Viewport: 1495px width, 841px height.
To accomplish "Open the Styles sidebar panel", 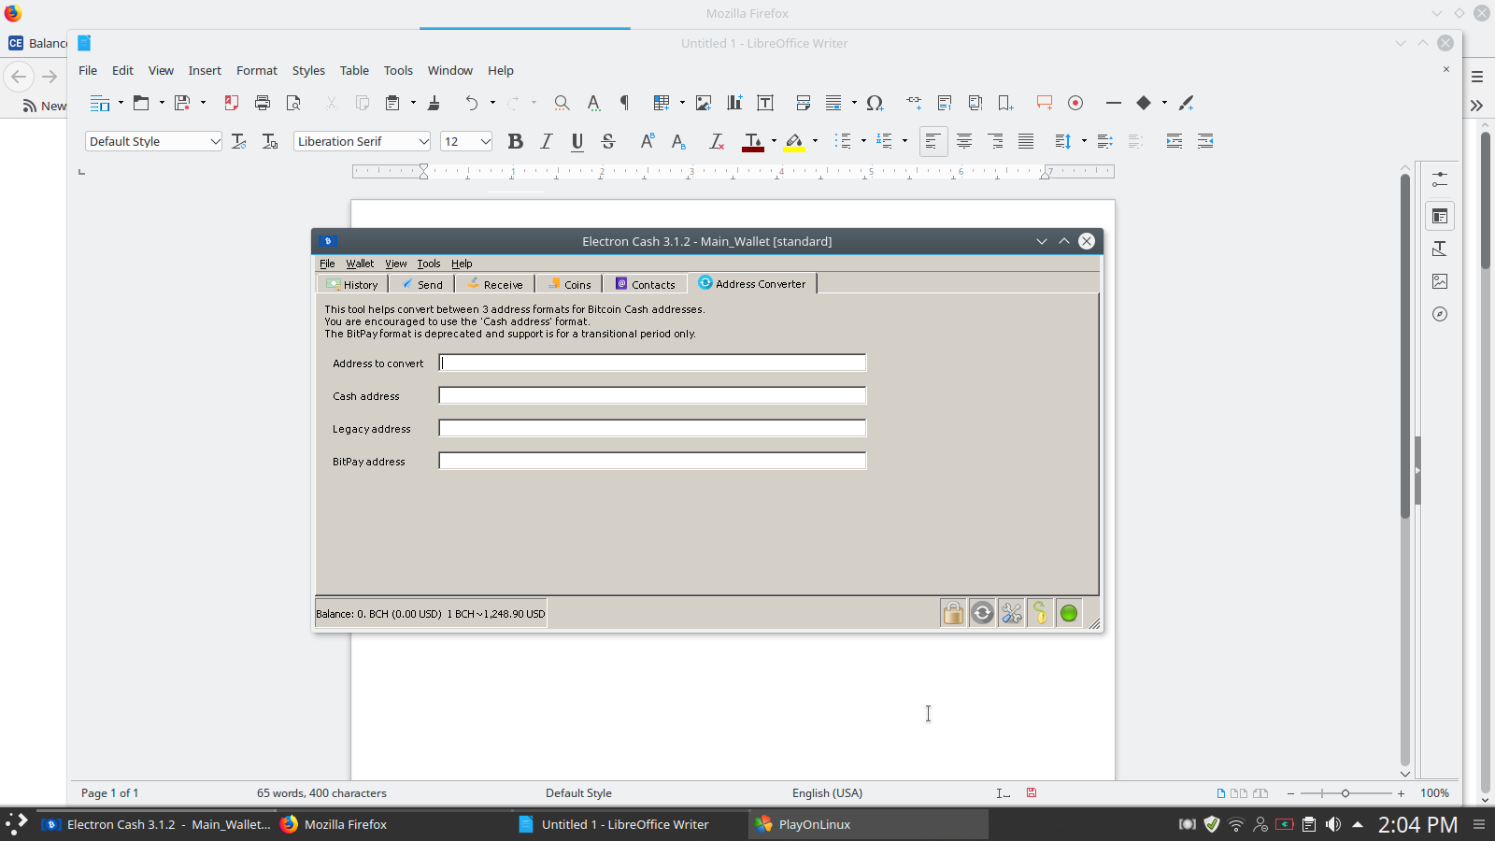I will 1440,249.
